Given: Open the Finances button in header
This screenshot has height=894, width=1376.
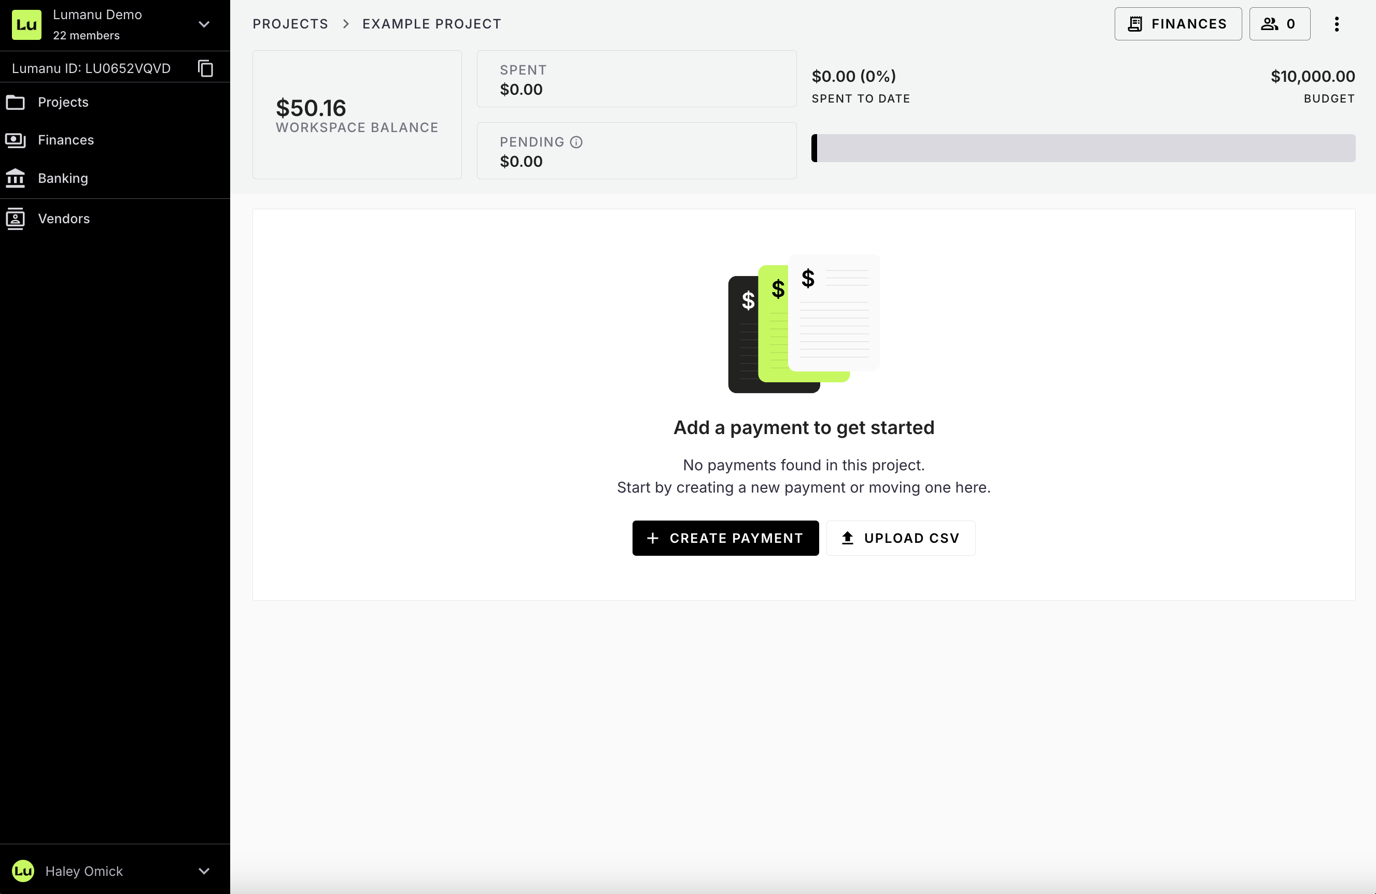Looking at the screenshot, I should pyautogui.click(x=1177, y=24).
